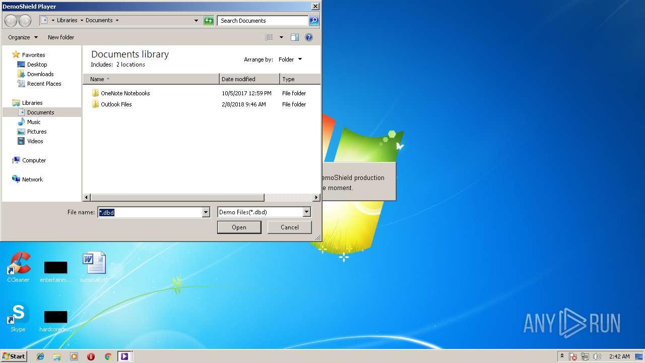Expand the File name dropdown arrow
Image resolution: width=645 pixels, height=363 pixels.
pyautogui.click(x=206, y=212)
